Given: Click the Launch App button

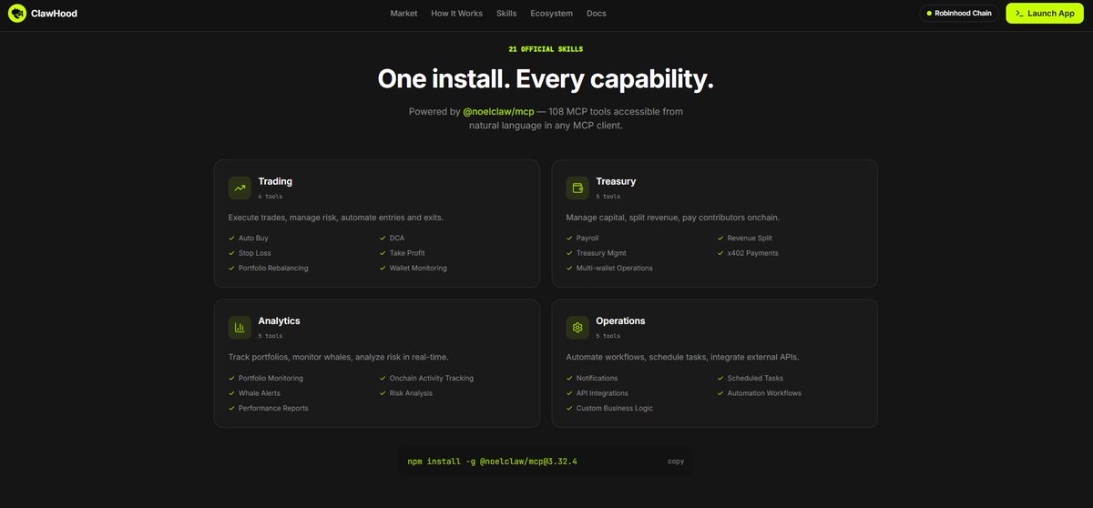Looking at the screenshot, I should [x=1045, y=14].
